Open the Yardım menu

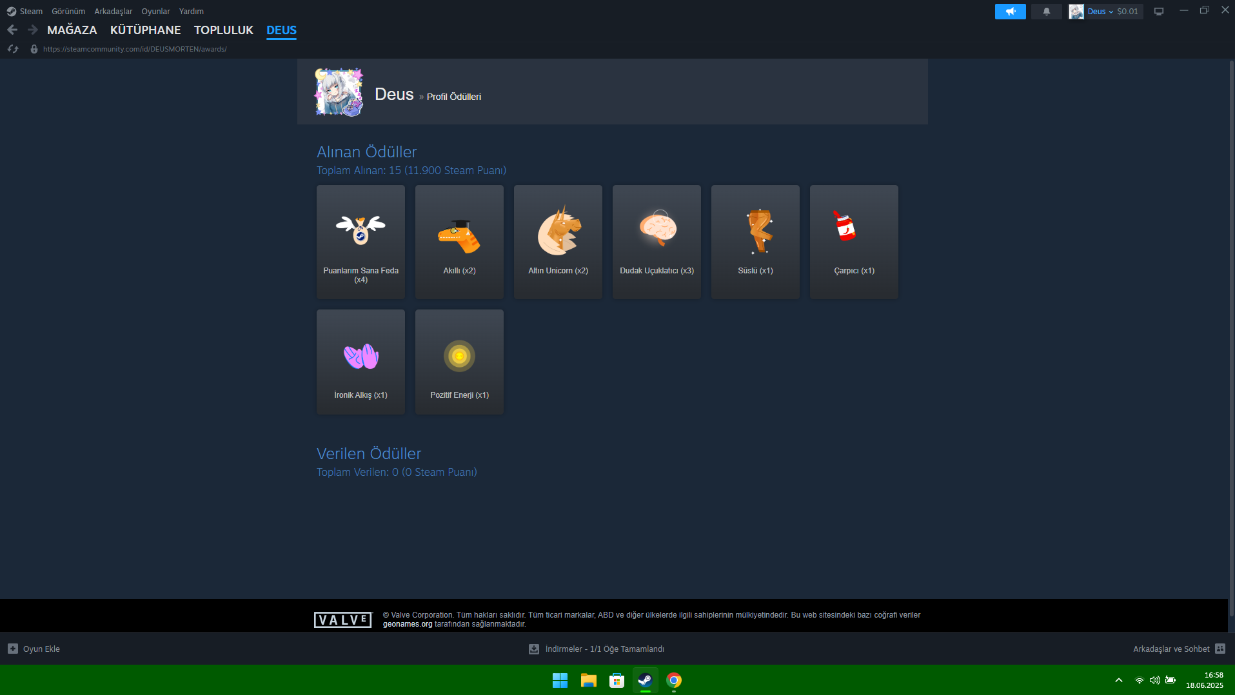(x=191, y=11)
